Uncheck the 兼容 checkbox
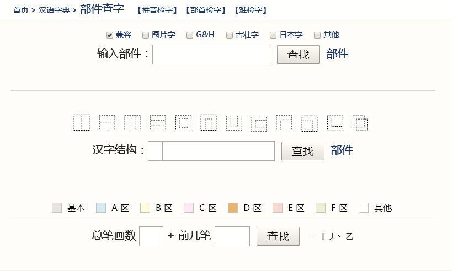This screenshot has height=271, width=453. click(110, 35)
